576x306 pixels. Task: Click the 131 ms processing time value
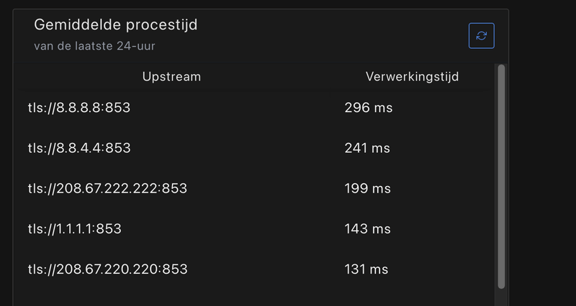366,269
